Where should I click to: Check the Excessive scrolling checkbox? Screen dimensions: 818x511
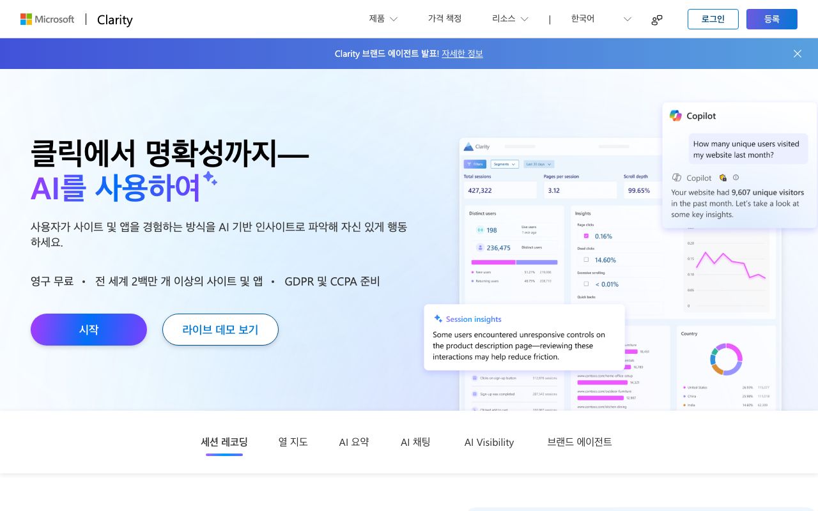click(586, 284)
